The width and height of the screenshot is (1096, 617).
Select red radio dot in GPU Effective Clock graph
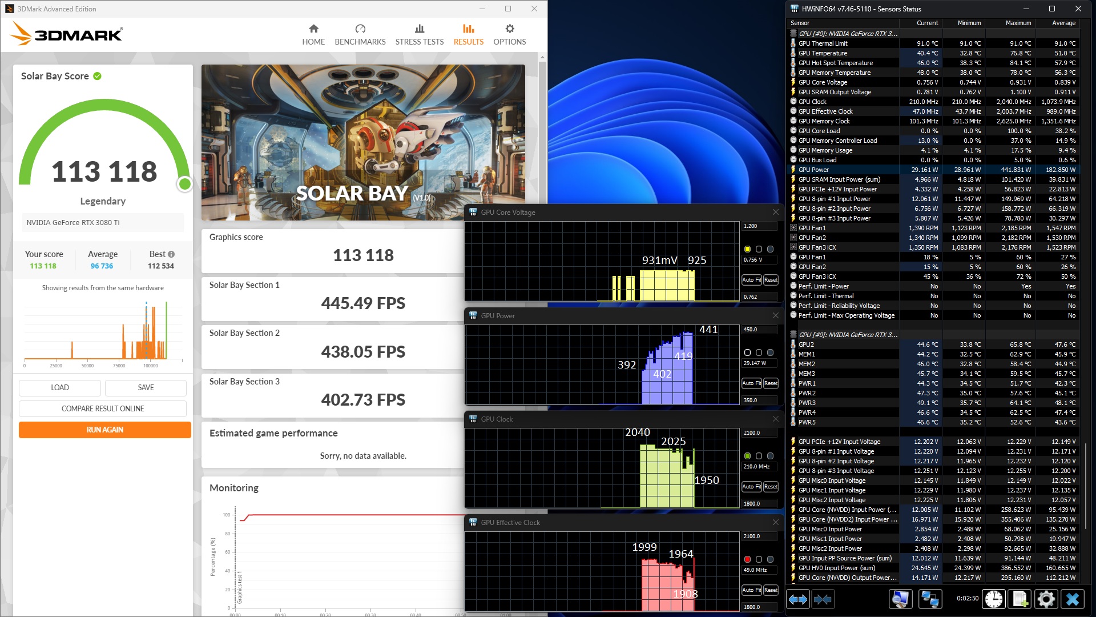[747, 559]
